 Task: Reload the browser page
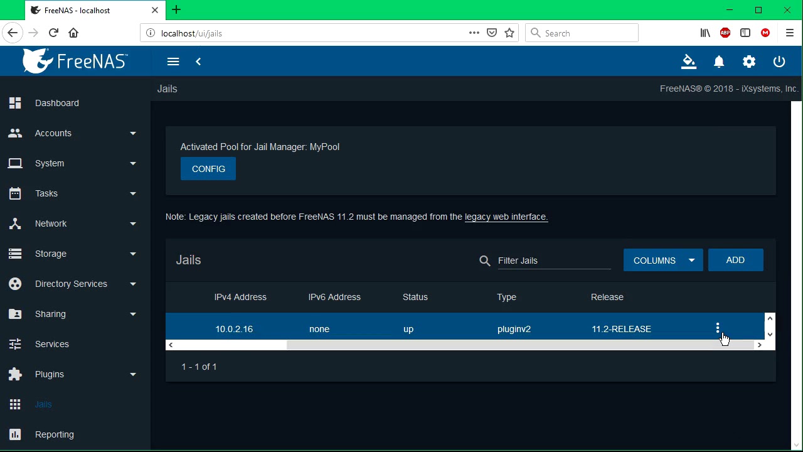(53, 33)
